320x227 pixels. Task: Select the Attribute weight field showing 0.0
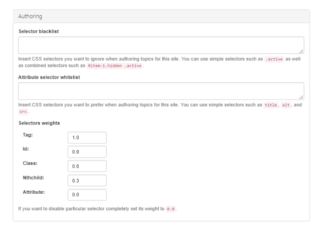pos(87,195)
